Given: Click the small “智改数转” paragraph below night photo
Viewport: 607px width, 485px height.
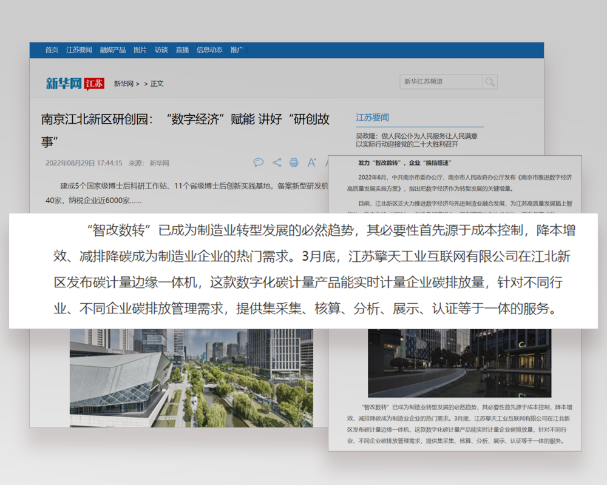Looking at the screenshot, I should point(459,424).
